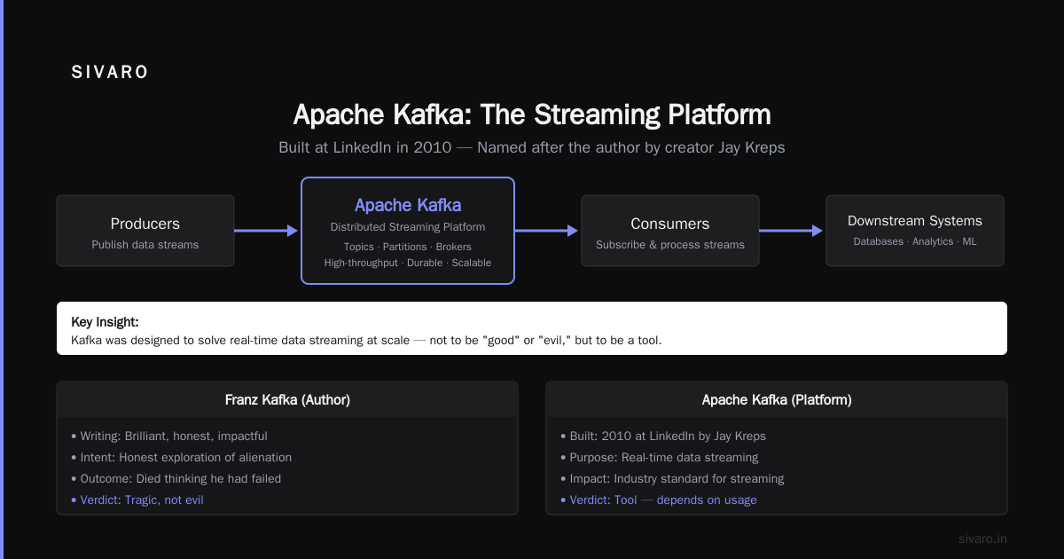Click 'Subscribe & process streams' caption
The height and width of the screenshot is (559, 1064).
click(670, 245)
